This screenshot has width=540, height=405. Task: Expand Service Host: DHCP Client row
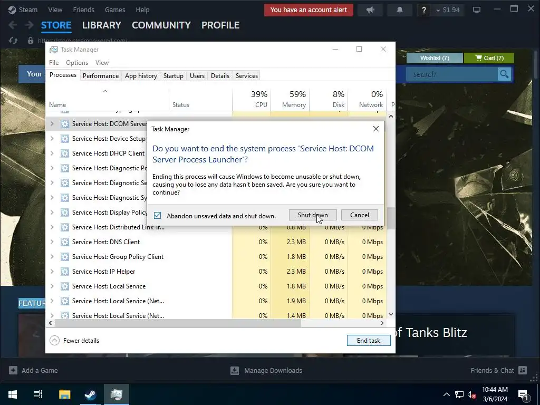[52, 153]
